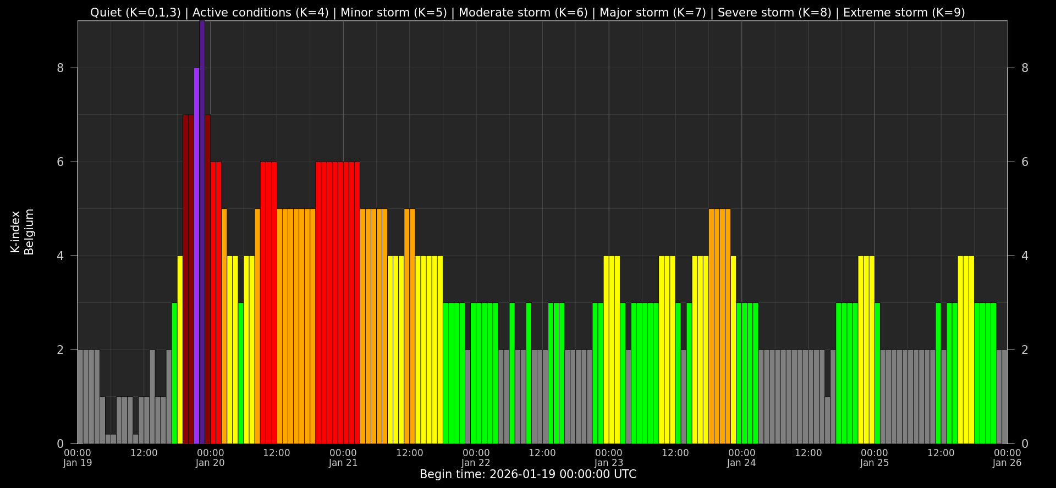Click the 'Begin time' caption text
Viewport: 1056px width, 488px height.
pyautogui.click(x=528, y=474)
